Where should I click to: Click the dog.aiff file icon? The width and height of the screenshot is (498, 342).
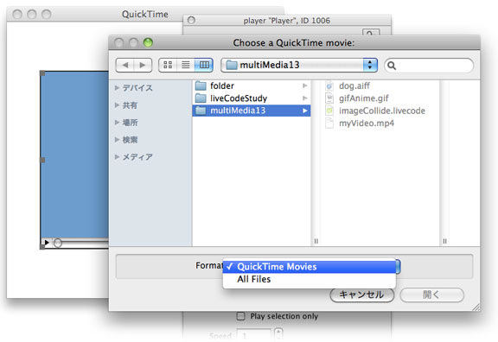(x=329, y=85)
